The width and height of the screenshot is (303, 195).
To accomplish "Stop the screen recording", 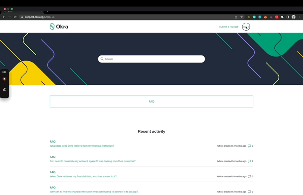I will coord(5,79).
